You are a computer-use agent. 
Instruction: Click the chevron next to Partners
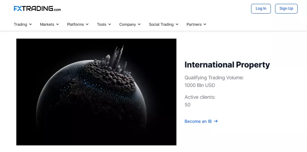205,24
